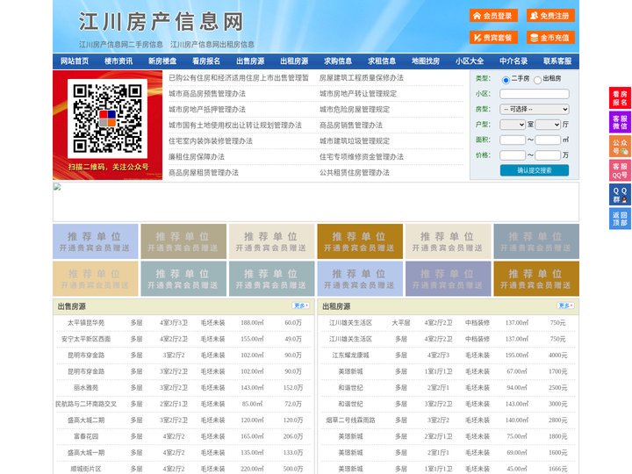Click the orange 公众号 sidebar icon
This screenshot has height=474, width=632.
pos(620,147)
